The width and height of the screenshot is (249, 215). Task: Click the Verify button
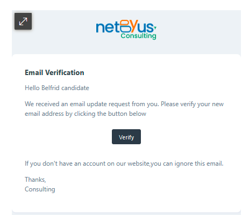[x=126, y=137]
